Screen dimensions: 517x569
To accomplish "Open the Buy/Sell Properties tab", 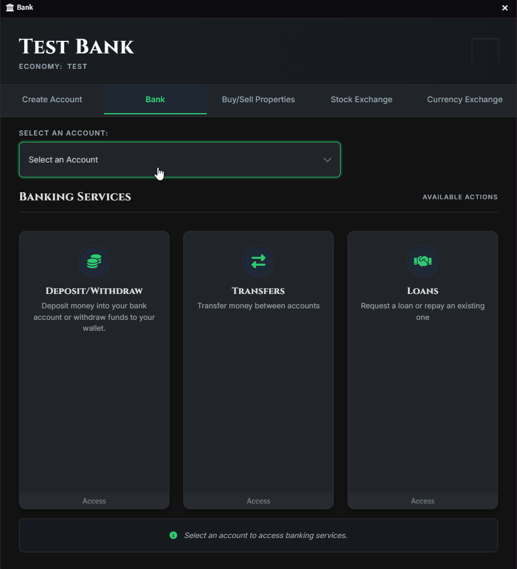I will point(258,99).
